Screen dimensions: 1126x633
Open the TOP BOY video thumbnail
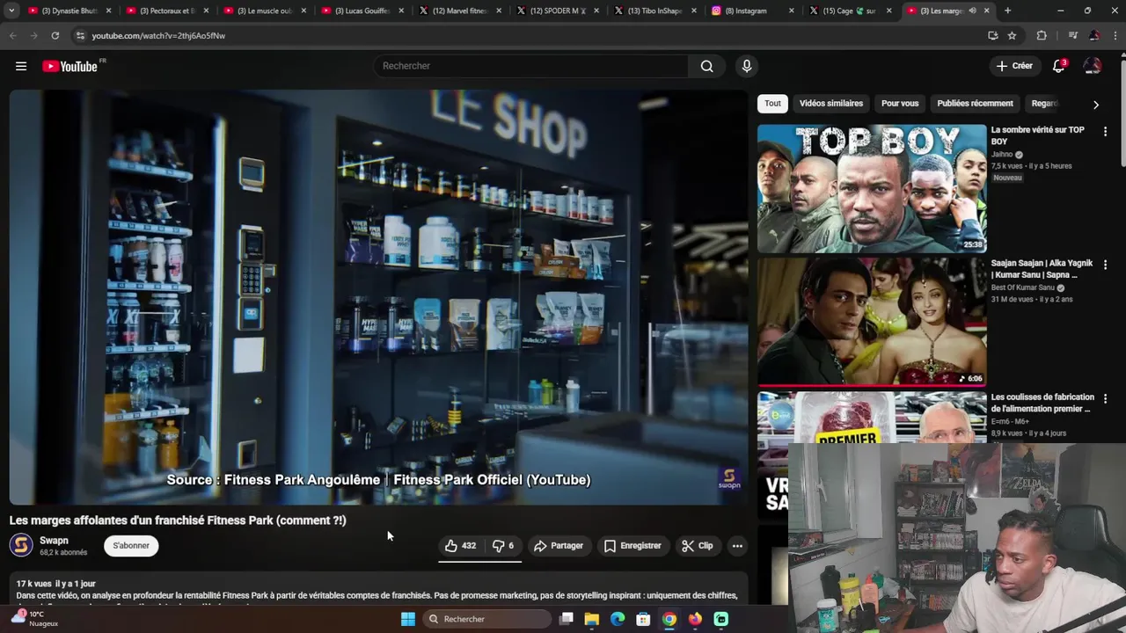(x=872, y=188)
